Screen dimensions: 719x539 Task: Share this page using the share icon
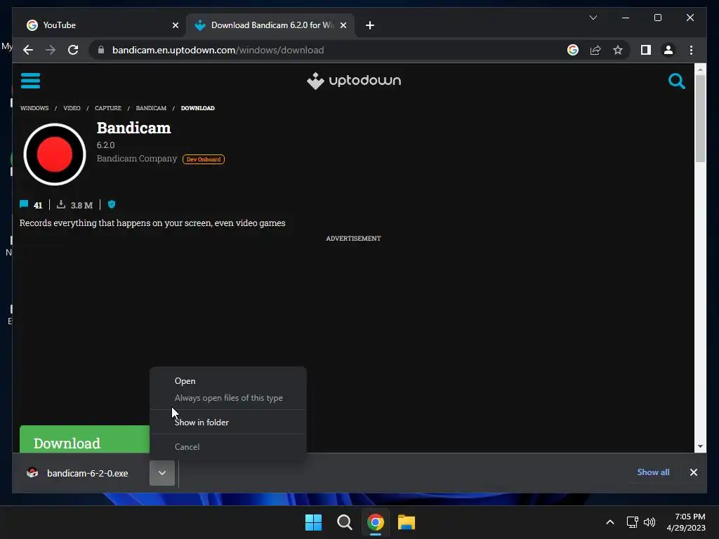click(x=595, y=50)
